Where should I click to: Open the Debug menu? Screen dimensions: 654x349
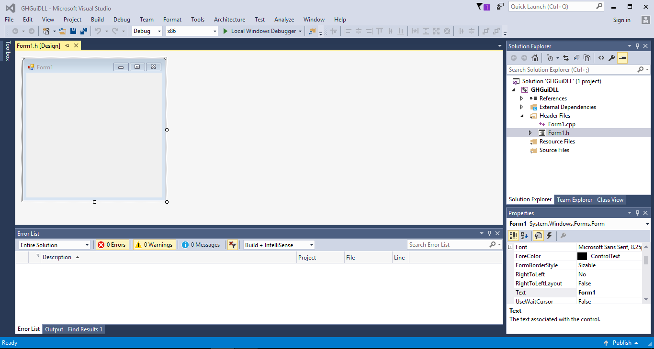click(122, 20)
